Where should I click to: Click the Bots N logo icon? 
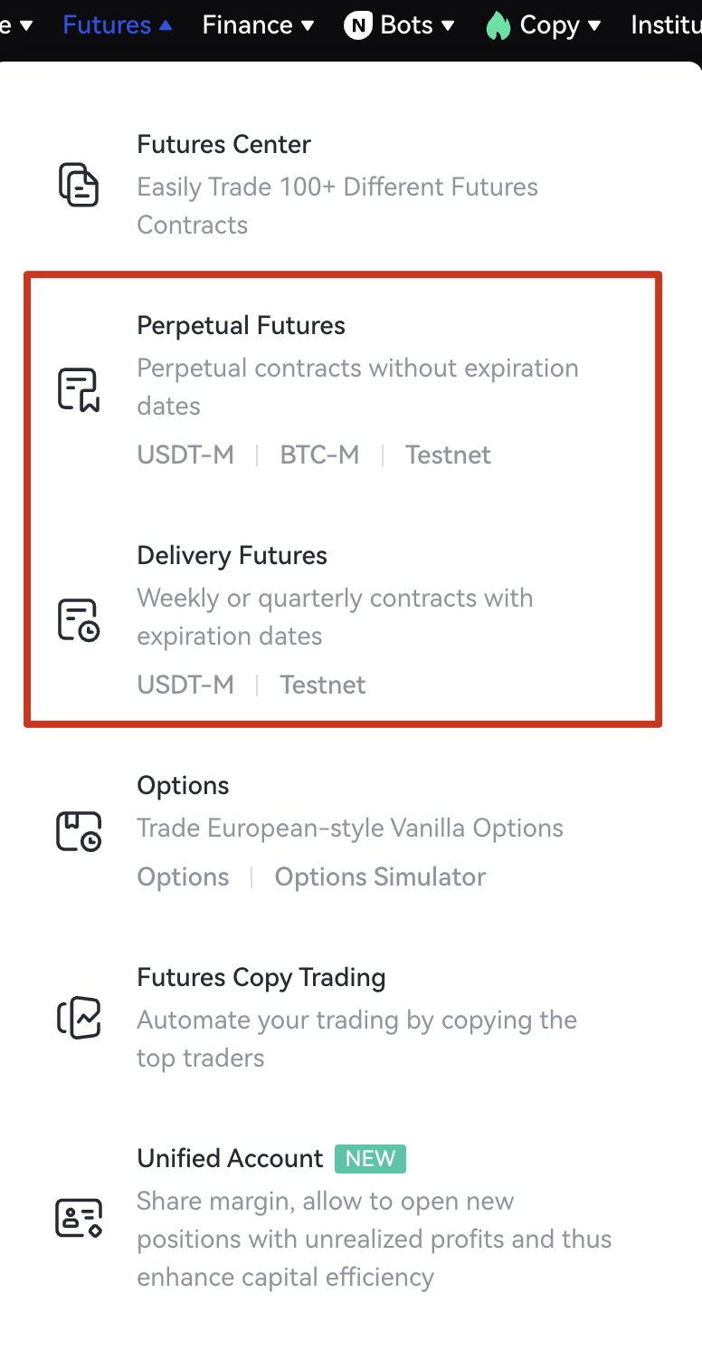pyautogui.click(x=358, y=25)
